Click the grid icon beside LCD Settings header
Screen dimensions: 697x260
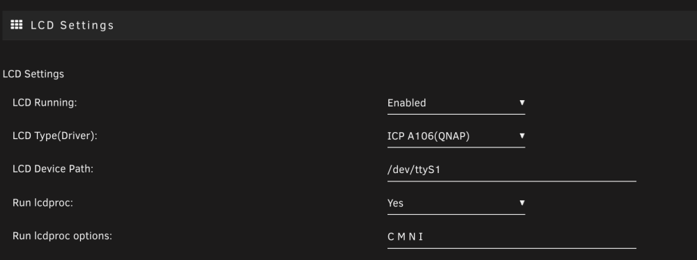click(17, 25)
